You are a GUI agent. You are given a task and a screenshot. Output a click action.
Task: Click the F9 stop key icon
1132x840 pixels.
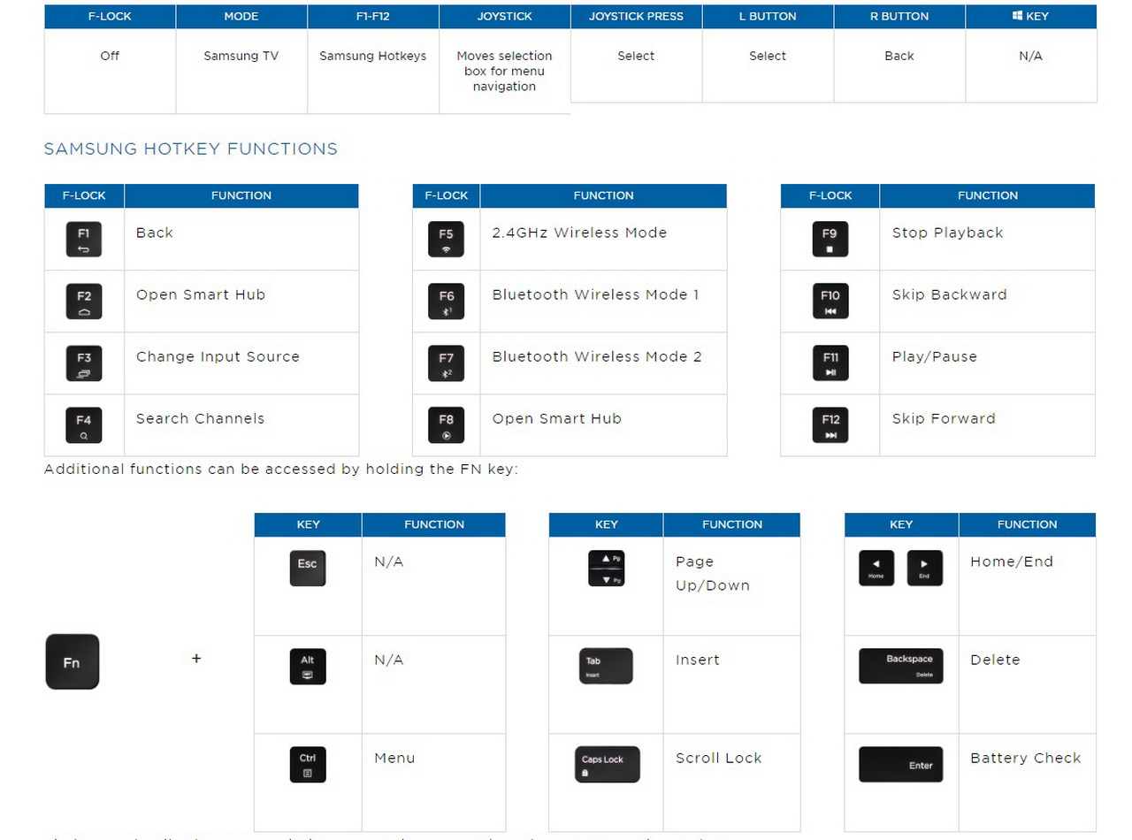(830, 240)
